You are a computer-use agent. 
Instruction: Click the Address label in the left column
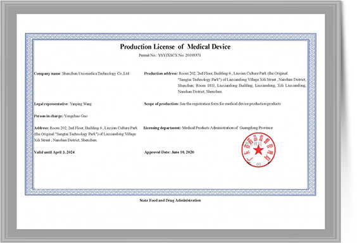coord(41,128)
